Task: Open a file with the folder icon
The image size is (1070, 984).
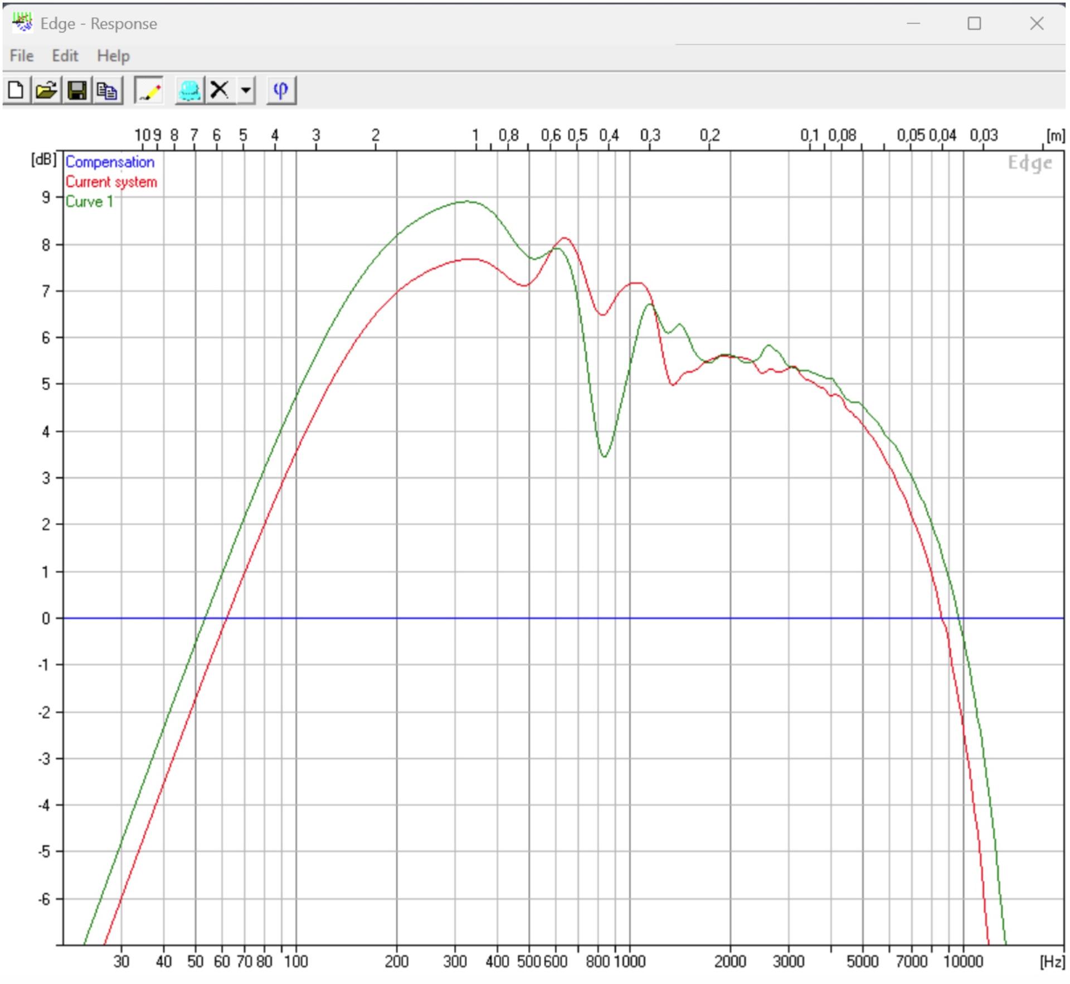Action: [47, 90]
